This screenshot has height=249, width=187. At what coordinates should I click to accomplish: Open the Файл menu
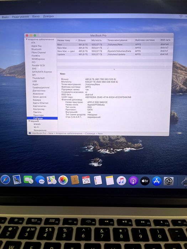[x=5, y=17]
